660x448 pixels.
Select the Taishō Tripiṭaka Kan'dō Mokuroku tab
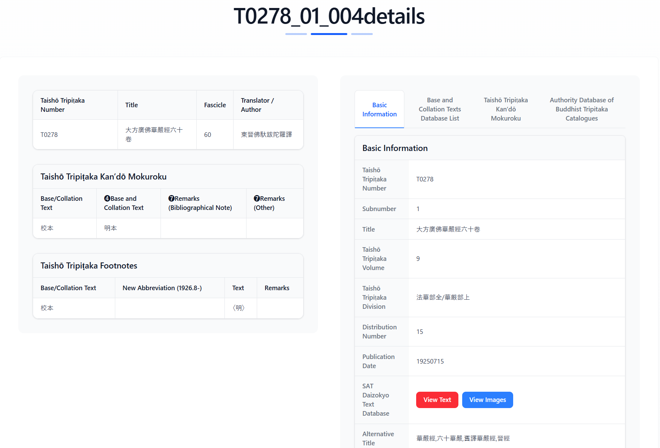[x=506, y=109]
